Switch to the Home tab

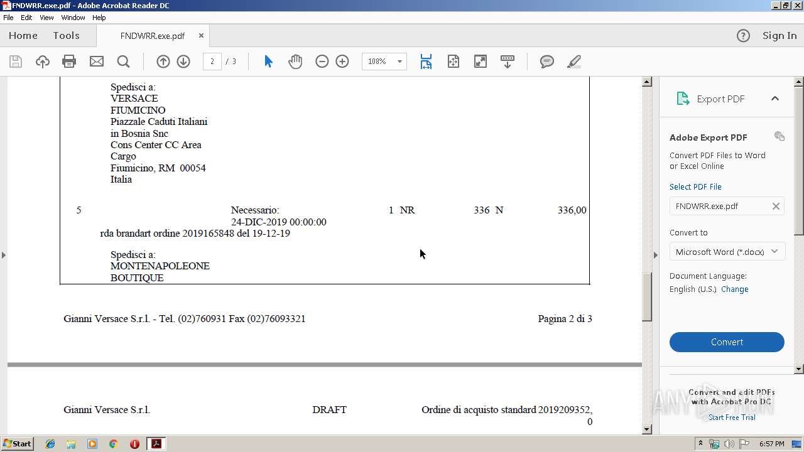click(23, 36)
